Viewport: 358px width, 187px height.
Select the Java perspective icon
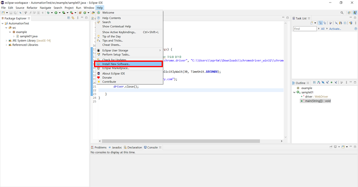(355, 12)
